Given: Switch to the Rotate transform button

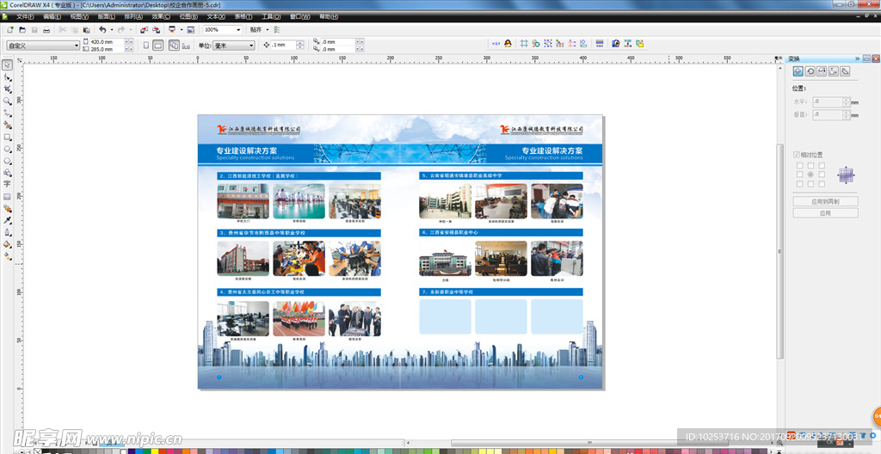Looking at the screenshot, I should (x=810, y=71).
